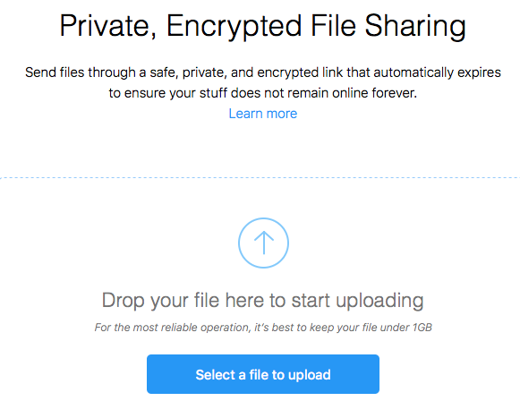Click the word 'uploading' in drop prompt

coord(379,302)
